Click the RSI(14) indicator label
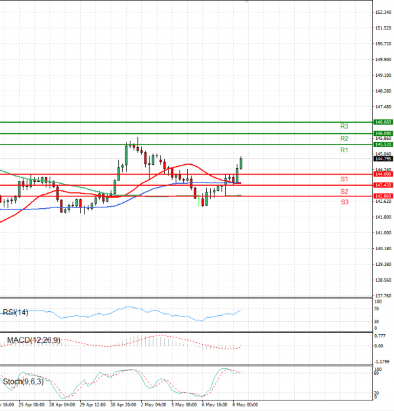Viewport: 394px width, 411px height. (15, 313)
